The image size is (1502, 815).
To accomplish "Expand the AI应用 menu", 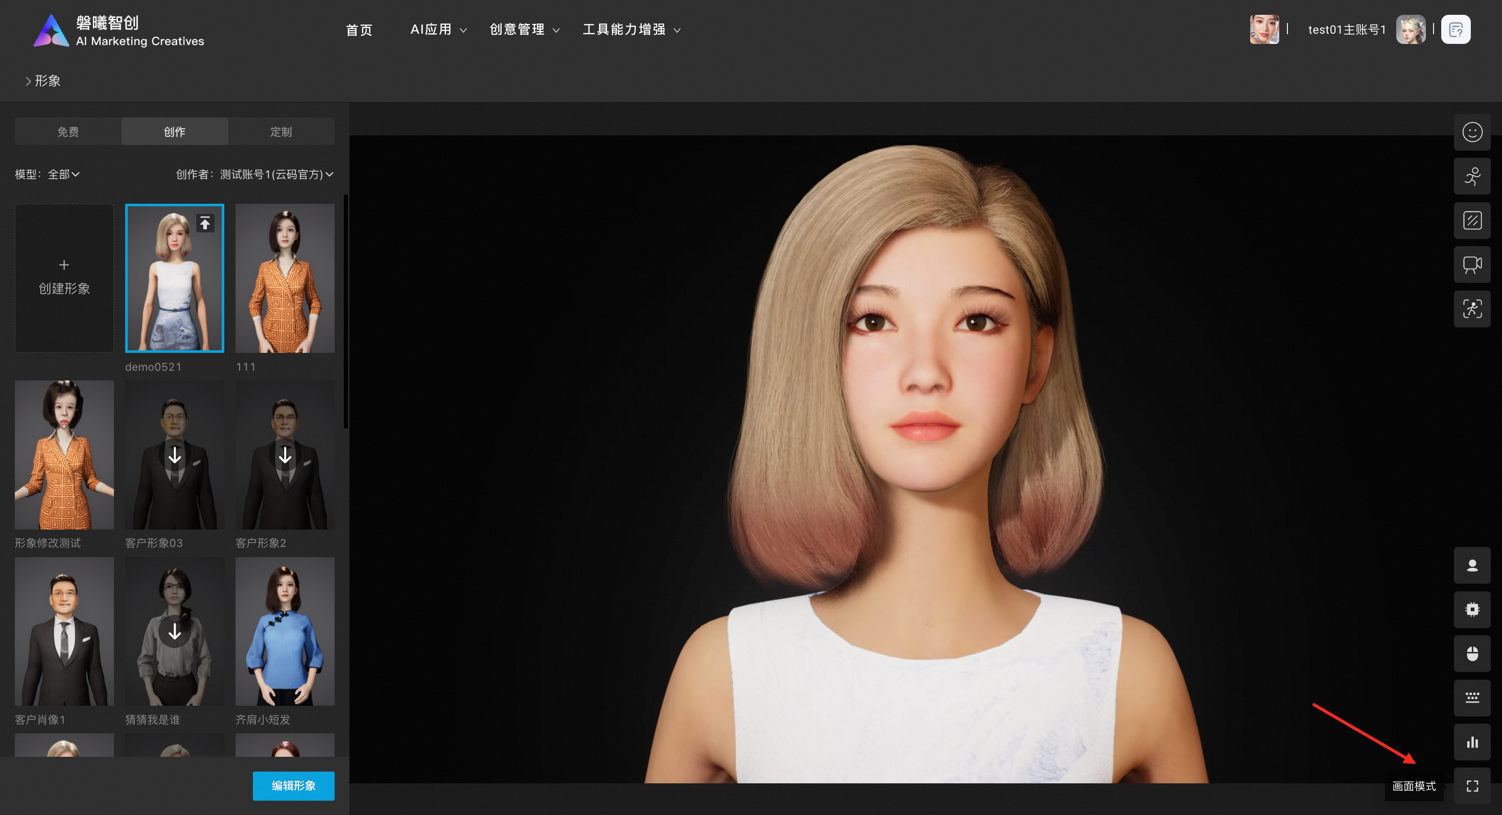I will pos(438,30).
